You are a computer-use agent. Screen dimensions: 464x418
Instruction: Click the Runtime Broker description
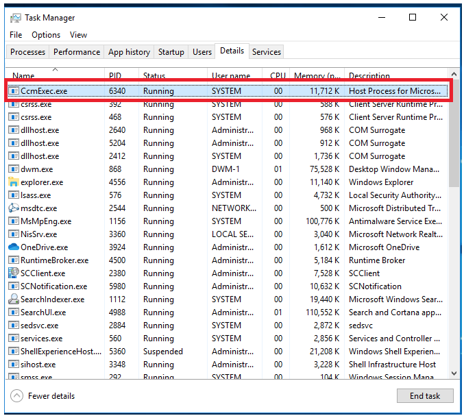[x=377, y=260]
